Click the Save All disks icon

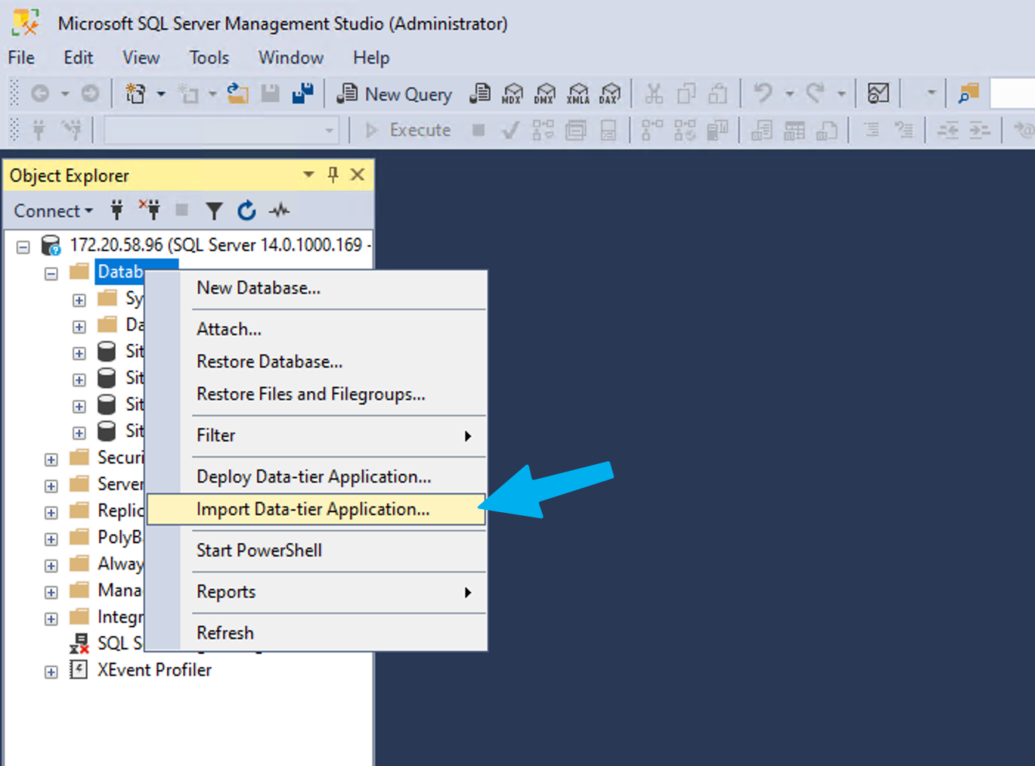point(303,94)
